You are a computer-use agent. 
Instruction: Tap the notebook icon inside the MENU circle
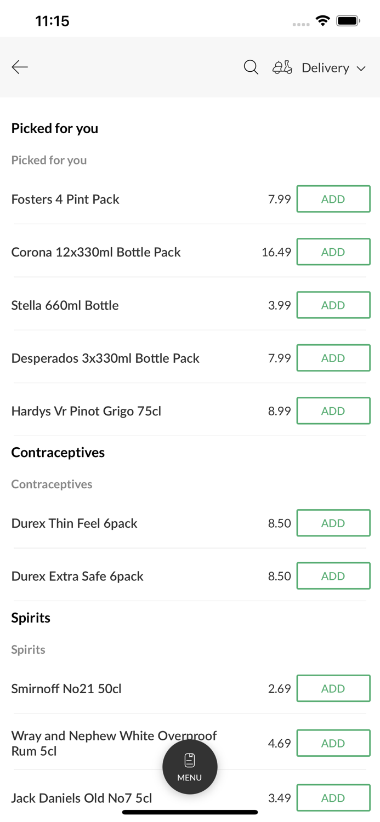(190, 759)
